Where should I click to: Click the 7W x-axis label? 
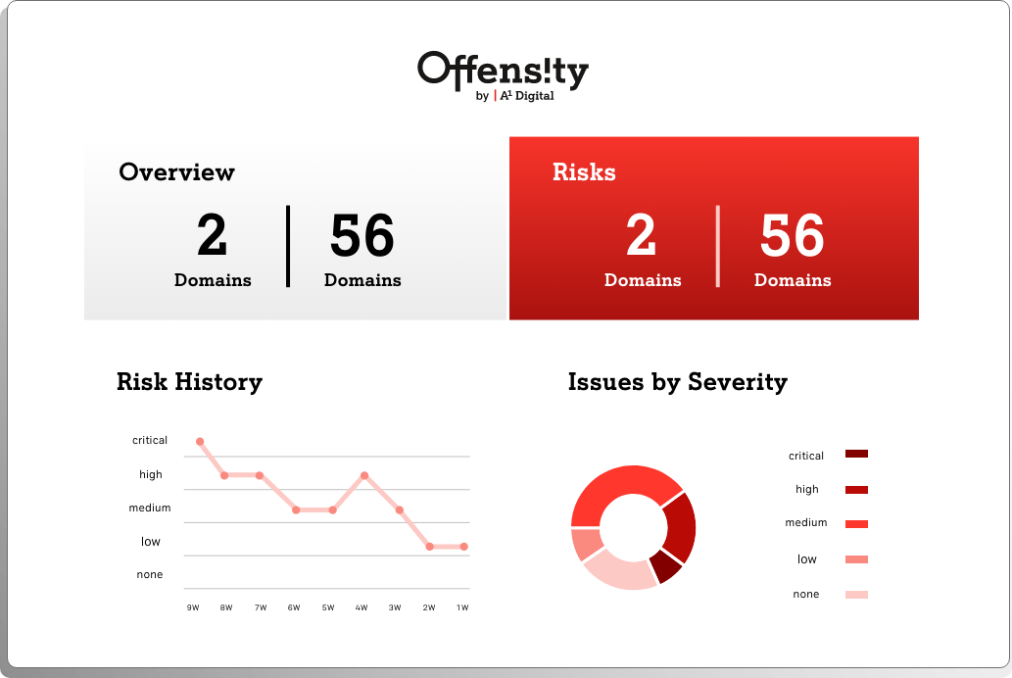pyautogui.click(x=261, y=607)
